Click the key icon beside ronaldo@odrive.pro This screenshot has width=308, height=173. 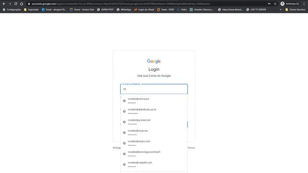(124, 100)
